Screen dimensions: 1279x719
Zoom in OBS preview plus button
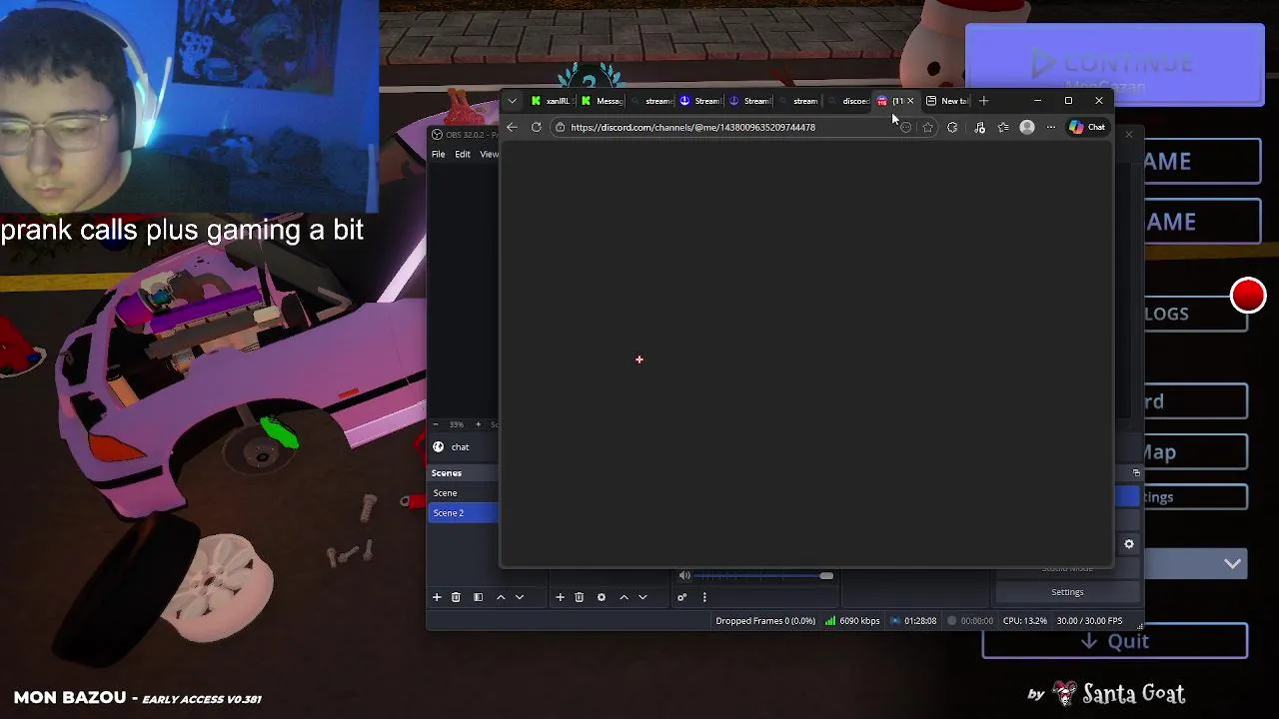click(x=478, y=424)
